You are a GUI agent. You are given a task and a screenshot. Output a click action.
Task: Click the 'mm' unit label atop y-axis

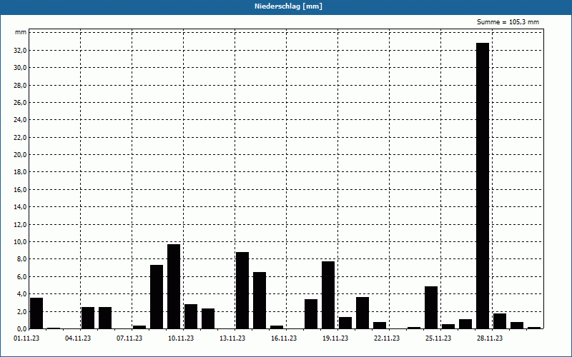21,32
